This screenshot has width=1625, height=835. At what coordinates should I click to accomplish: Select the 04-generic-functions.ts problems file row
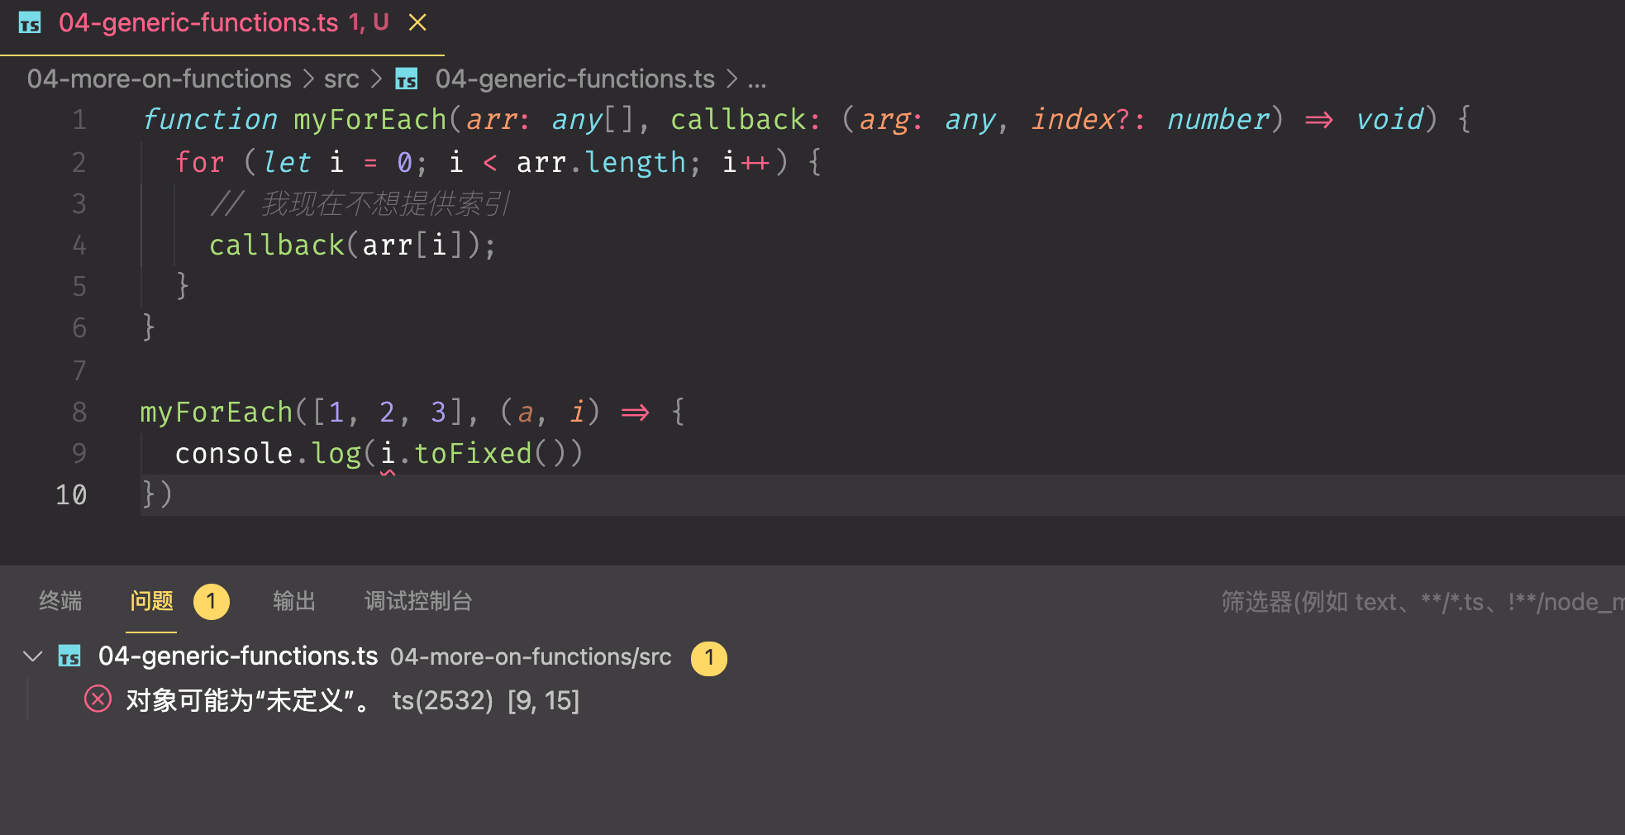(812, 657)
